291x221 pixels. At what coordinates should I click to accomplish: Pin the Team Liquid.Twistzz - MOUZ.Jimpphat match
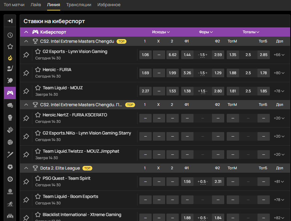26,155
